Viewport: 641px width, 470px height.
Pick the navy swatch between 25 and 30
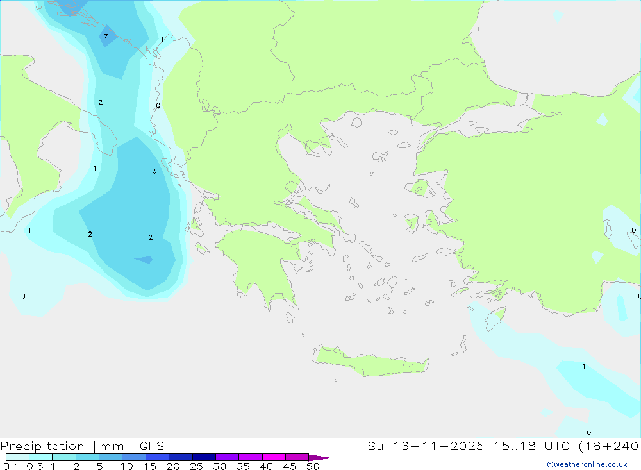(x=204, y=457)
